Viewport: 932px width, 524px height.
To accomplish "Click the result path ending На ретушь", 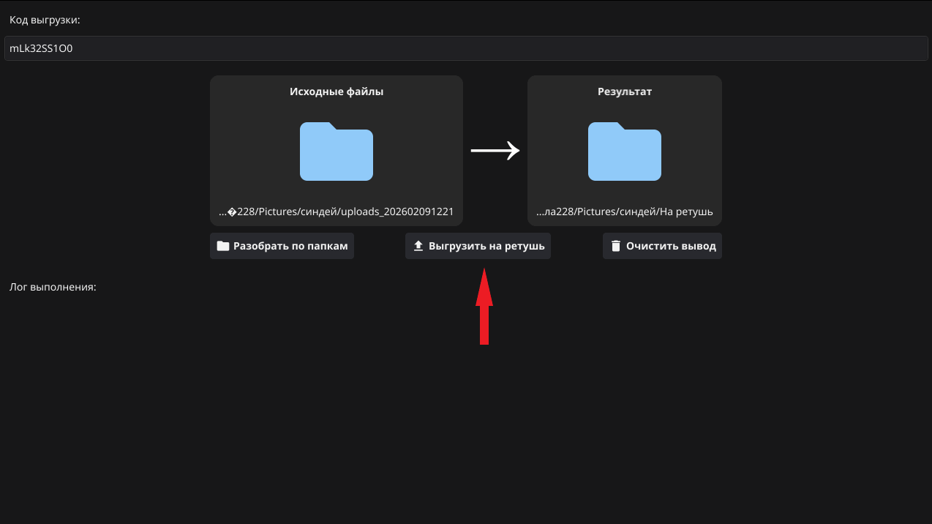I will pos(624,212).
